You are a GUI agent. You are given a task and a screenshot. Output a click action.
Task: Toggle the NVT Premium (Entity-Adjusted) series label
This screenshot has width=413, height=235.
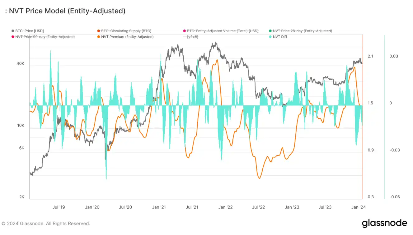click(127, 37)
